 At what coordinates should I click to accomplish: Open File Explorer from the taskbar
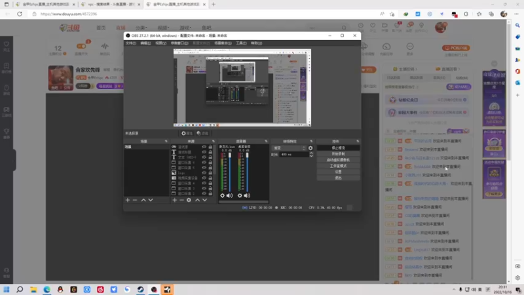click(x=33, y=290)
